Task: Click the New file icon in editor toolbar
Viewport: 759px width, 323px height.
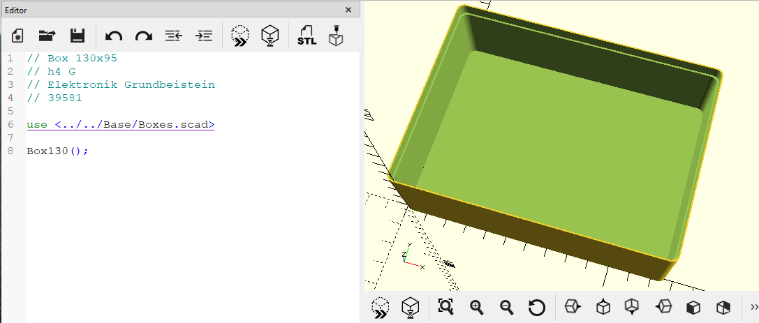Action: (x=17, y=36)
